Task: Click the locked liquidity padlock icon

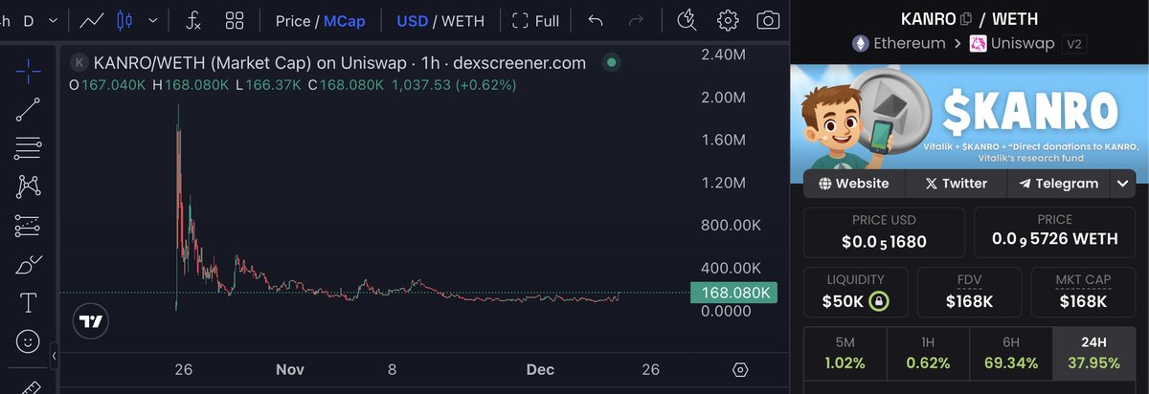Action: click(878, 301)
